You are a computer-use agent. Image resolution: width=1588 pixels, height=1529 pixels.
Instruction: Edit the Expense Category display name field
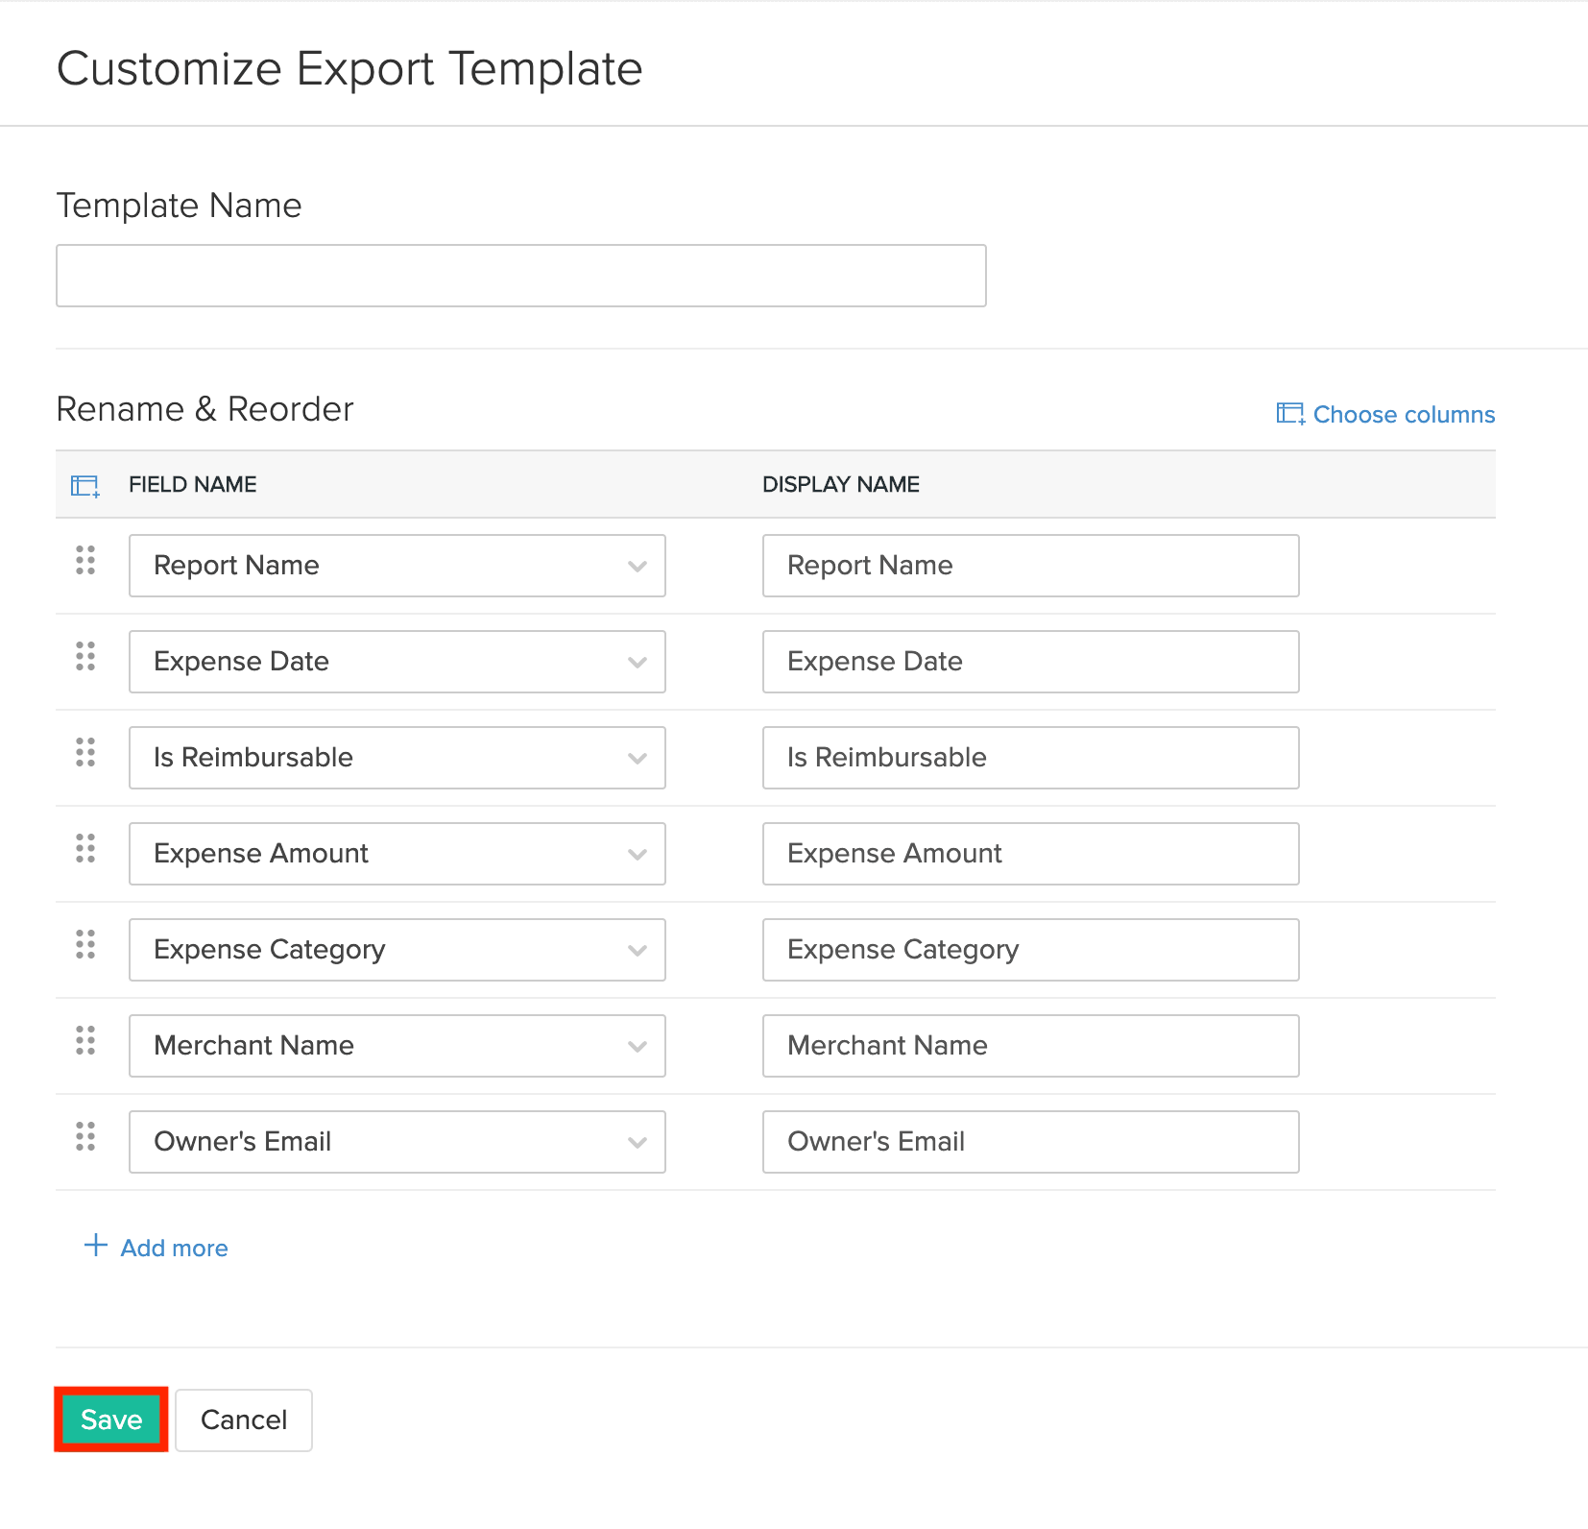click(1030, 950)
